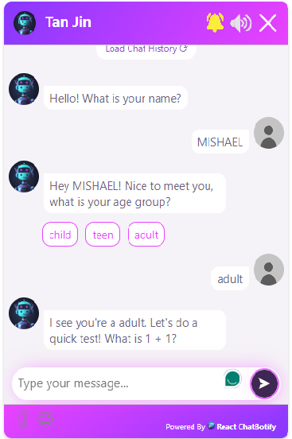Pick the adult age group option
This screenshot has height=439, width=292.
[146, 235]
